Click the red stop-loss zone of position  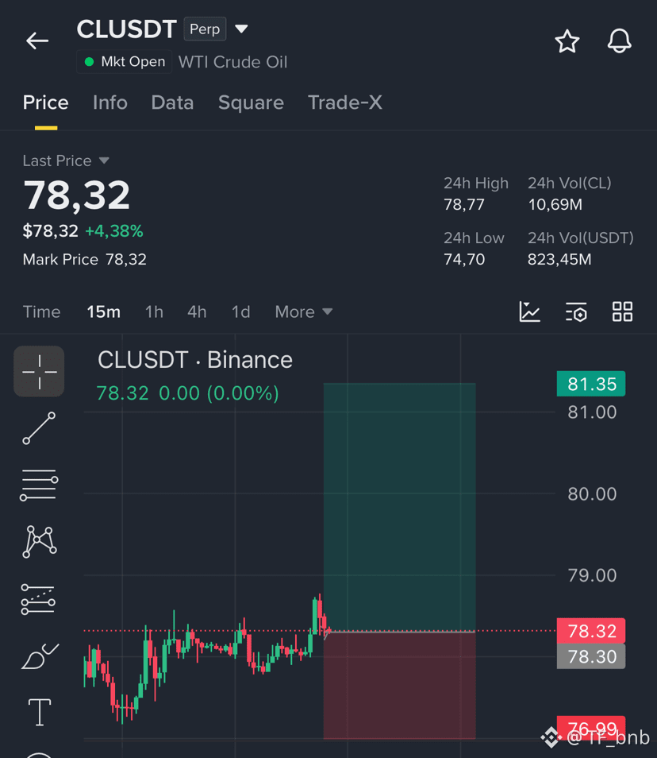coord(399,685)
